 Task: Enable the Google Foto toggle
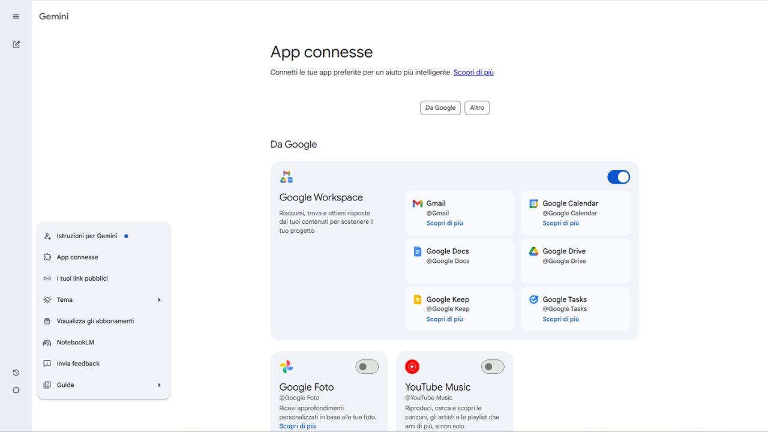(367, 367)
